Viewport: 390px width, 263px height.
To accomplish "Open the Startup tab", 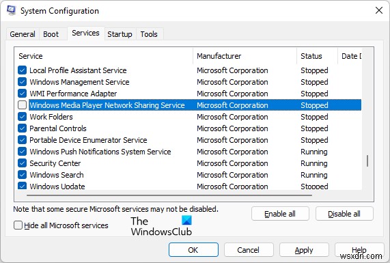I will click(120, 34).
